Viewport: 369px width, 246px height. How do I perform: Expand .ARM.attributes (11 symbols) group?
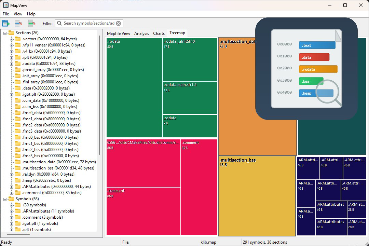click(11, 211)
